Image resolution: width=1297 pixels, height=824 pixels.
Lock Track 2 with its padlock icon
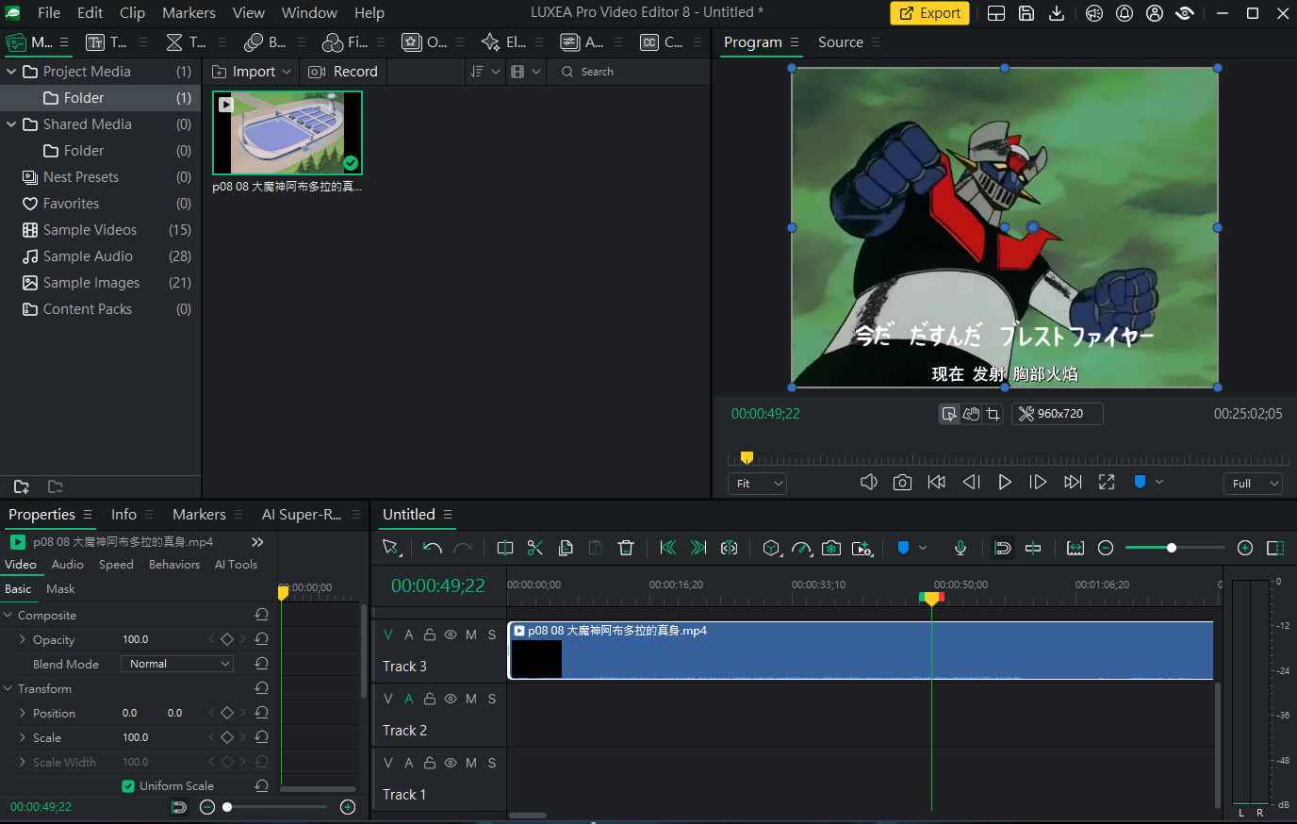pos(430,699)
